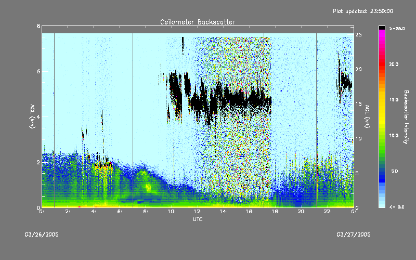Click the '>-25.0' colorbar top label
The image size is (416, 260).
click(x=397, y=29)
